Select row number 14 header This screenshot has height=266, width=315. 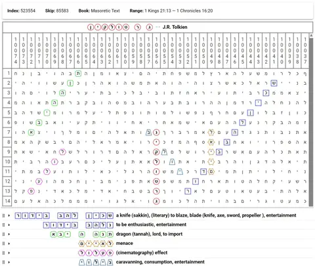tap(7, 201)
